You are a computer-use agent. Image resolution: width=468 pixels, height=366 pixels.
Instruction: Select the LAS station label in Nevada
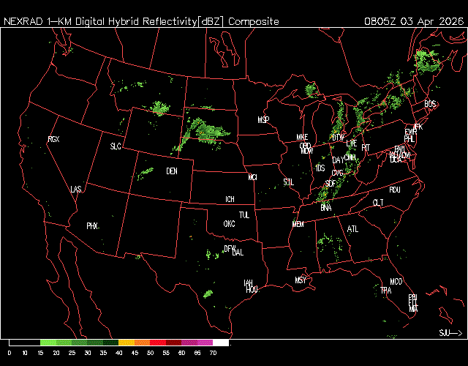coord(76,190)
